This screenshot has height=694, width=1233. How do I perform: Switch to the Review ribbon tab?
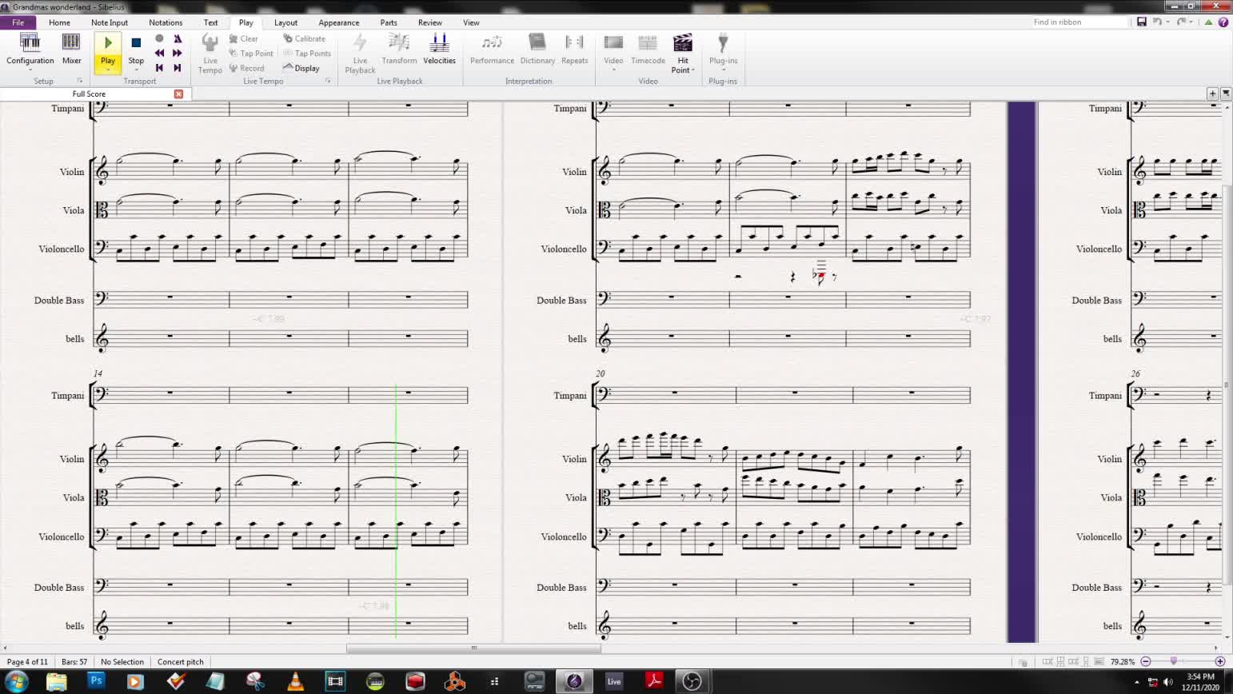(x=429, y=22)
